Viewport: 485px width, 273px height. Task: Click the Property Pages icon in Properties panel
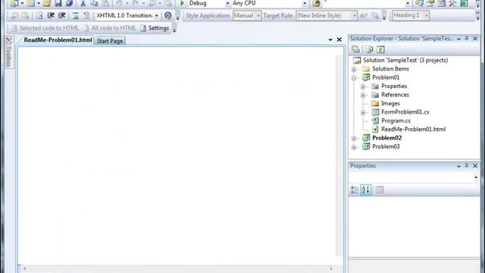click(x=380, y=190)
